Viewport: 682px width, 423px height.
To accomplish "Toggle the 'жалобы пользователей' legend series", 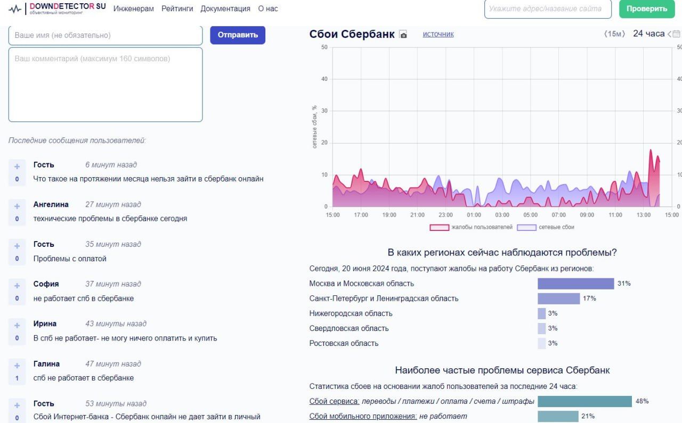I will click(x=472, y=227).
